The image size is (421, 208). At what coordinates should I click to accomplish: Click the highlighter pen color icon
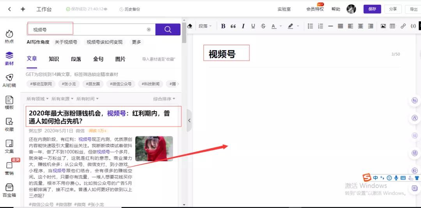point(290,26)
